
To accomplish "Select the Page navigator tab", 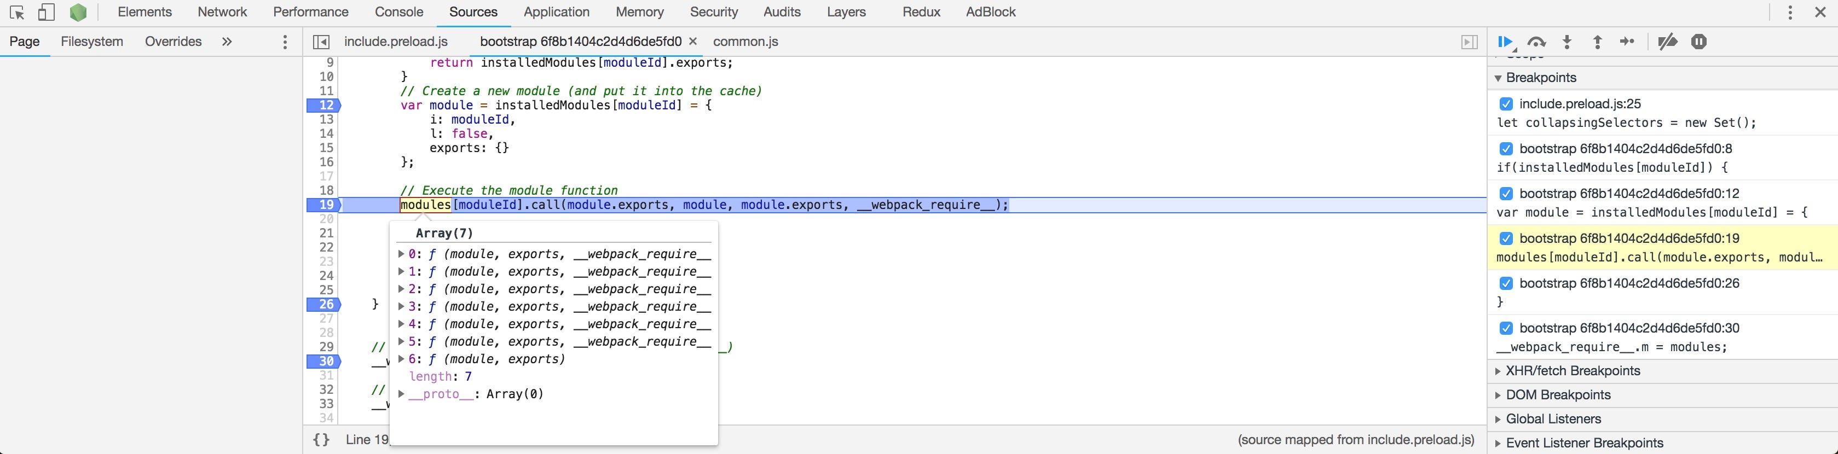I will point(24,42).
